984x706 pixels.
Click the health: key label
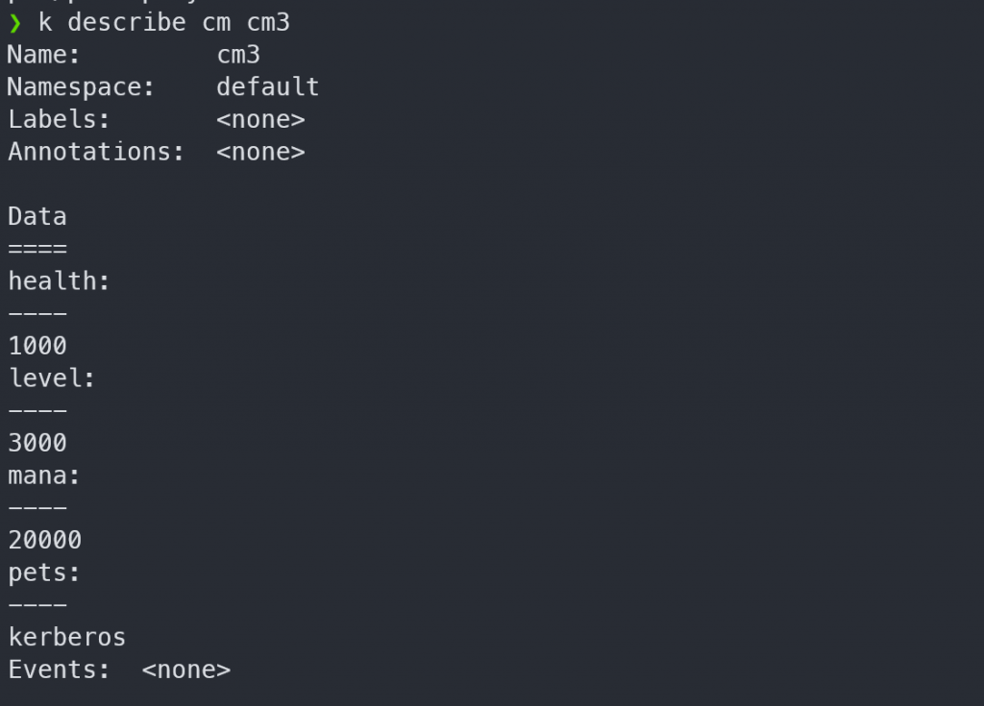pos(59,281)
